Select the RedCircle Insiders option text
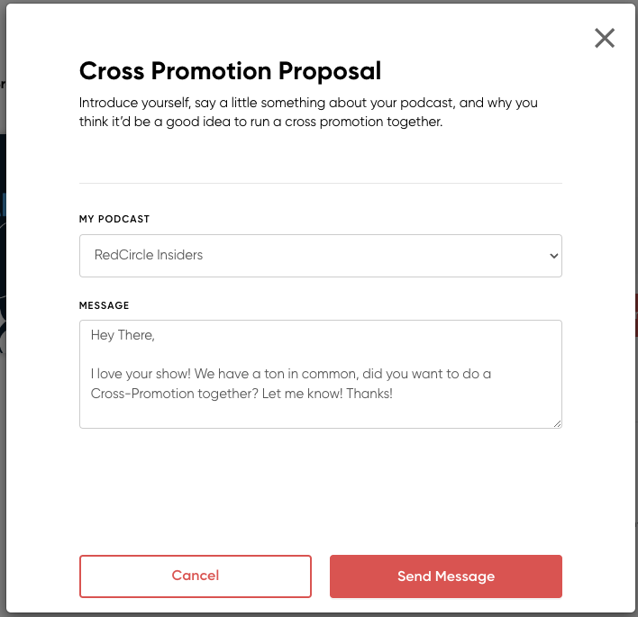Image resolution: width=638 pixels, height=617 pixels. click(x=149, y=255)
